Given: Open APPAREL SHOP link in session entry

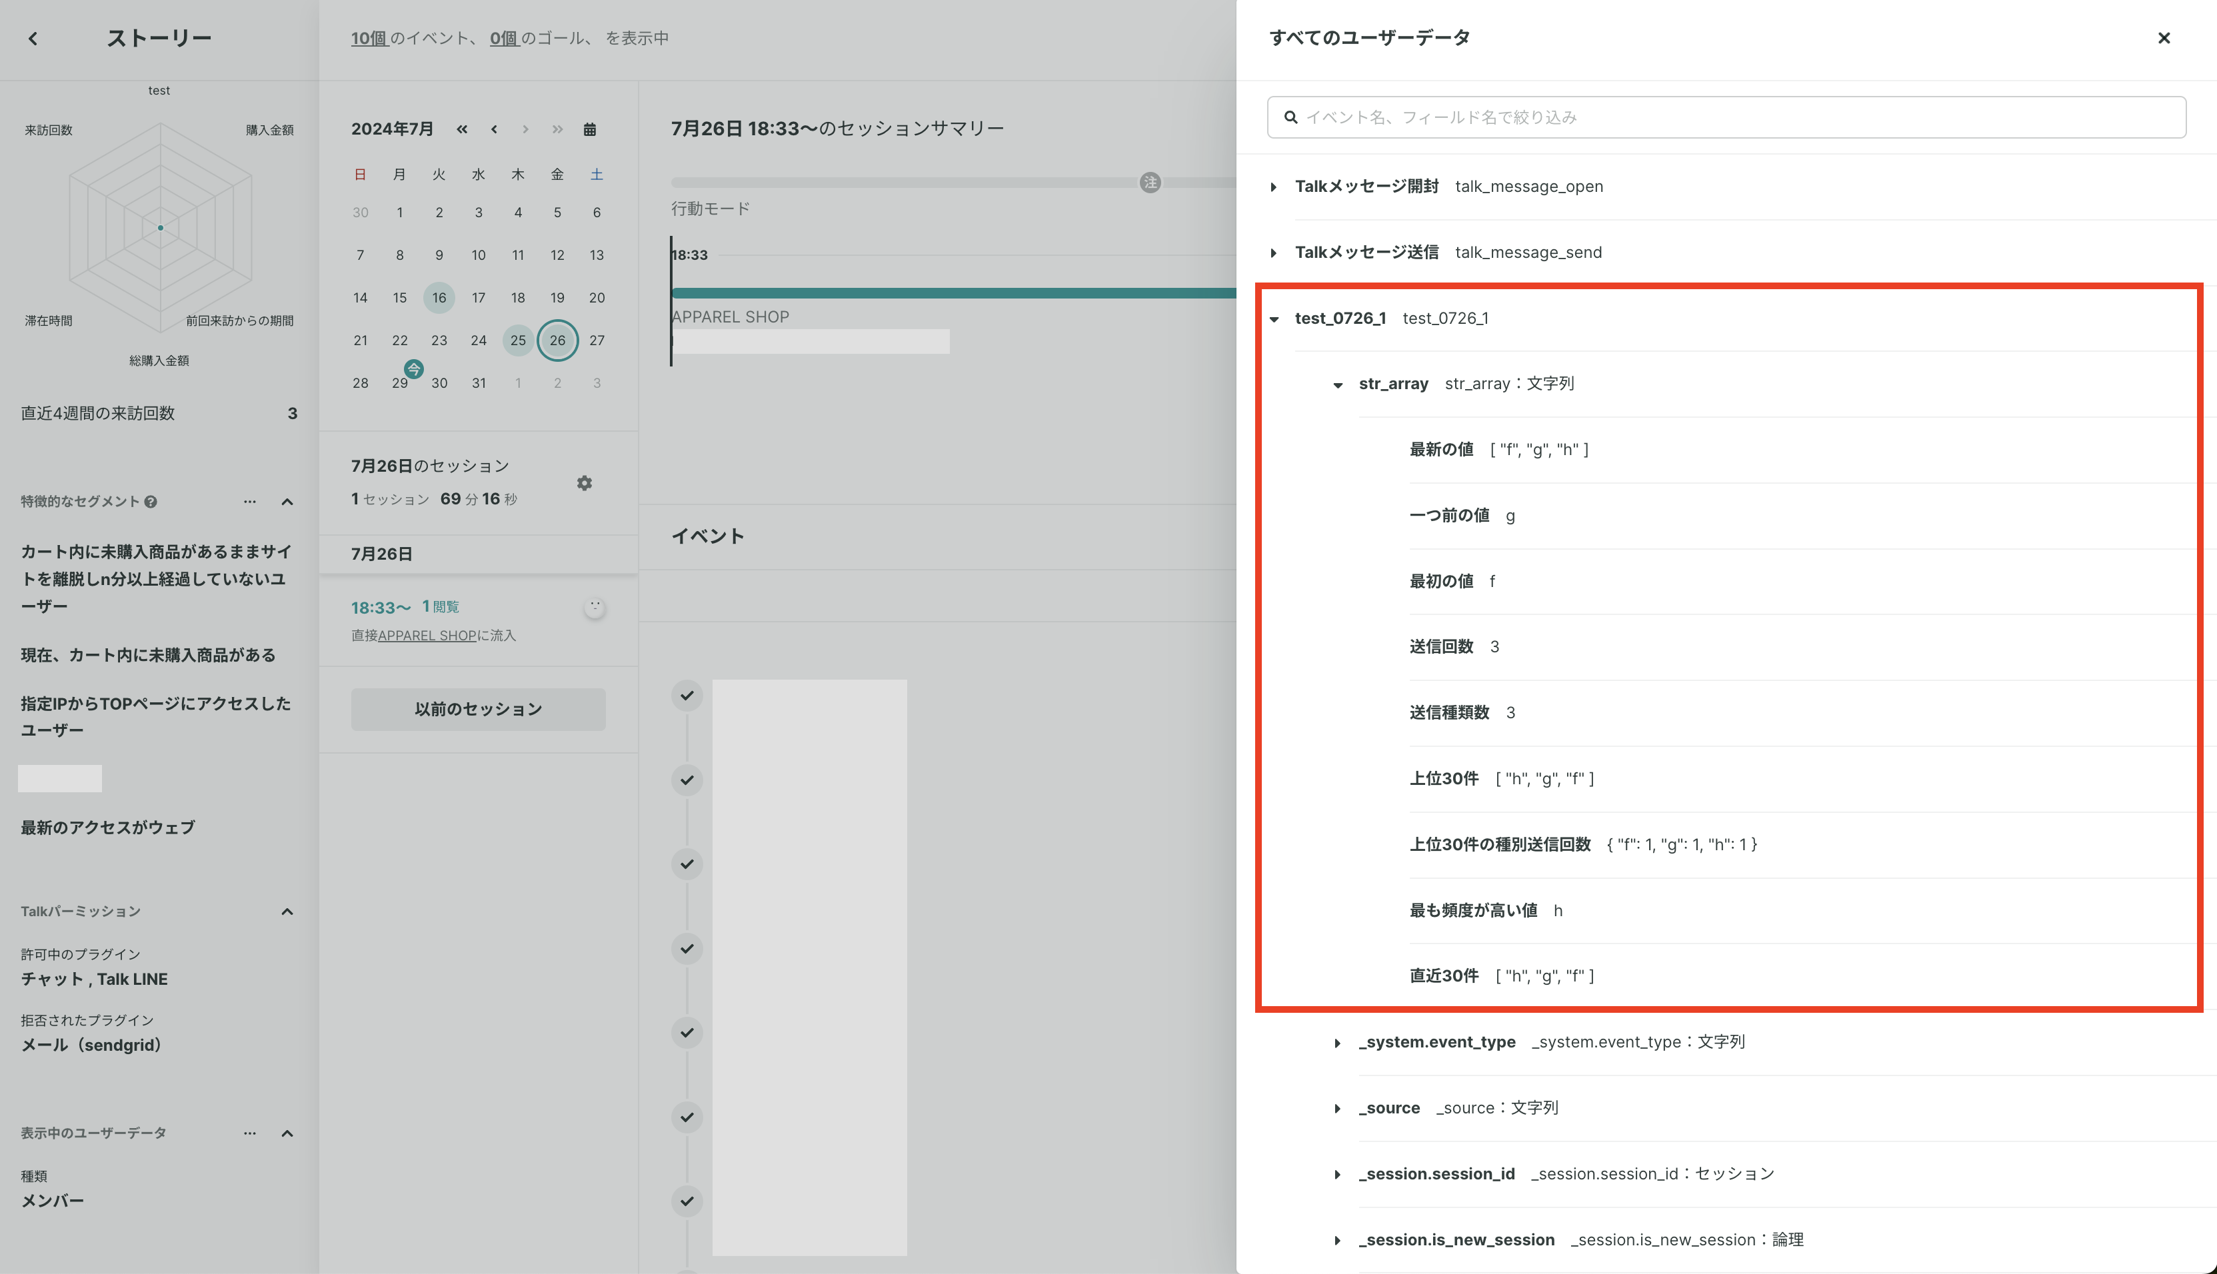Looking at the screenshot, I should [x=427, y=636].
